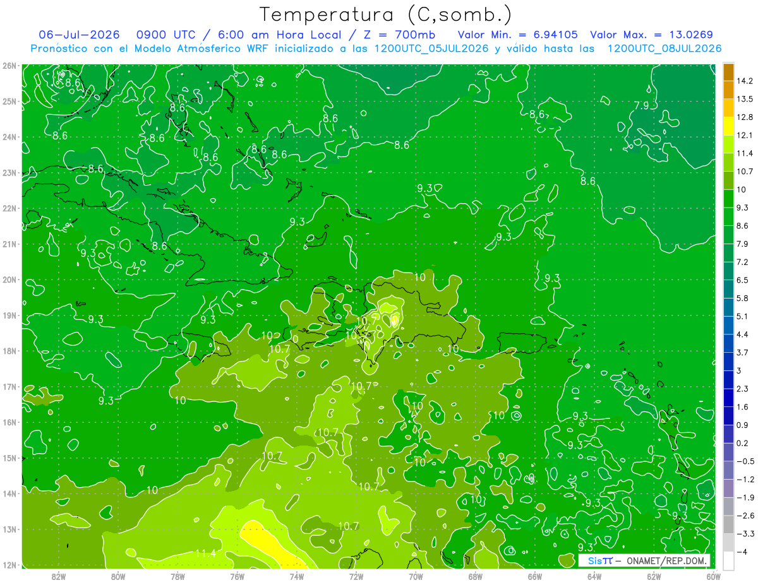Click the "62W" longitude axis label
This screenshot has width=758, height=585.
(x=654, y=576)
